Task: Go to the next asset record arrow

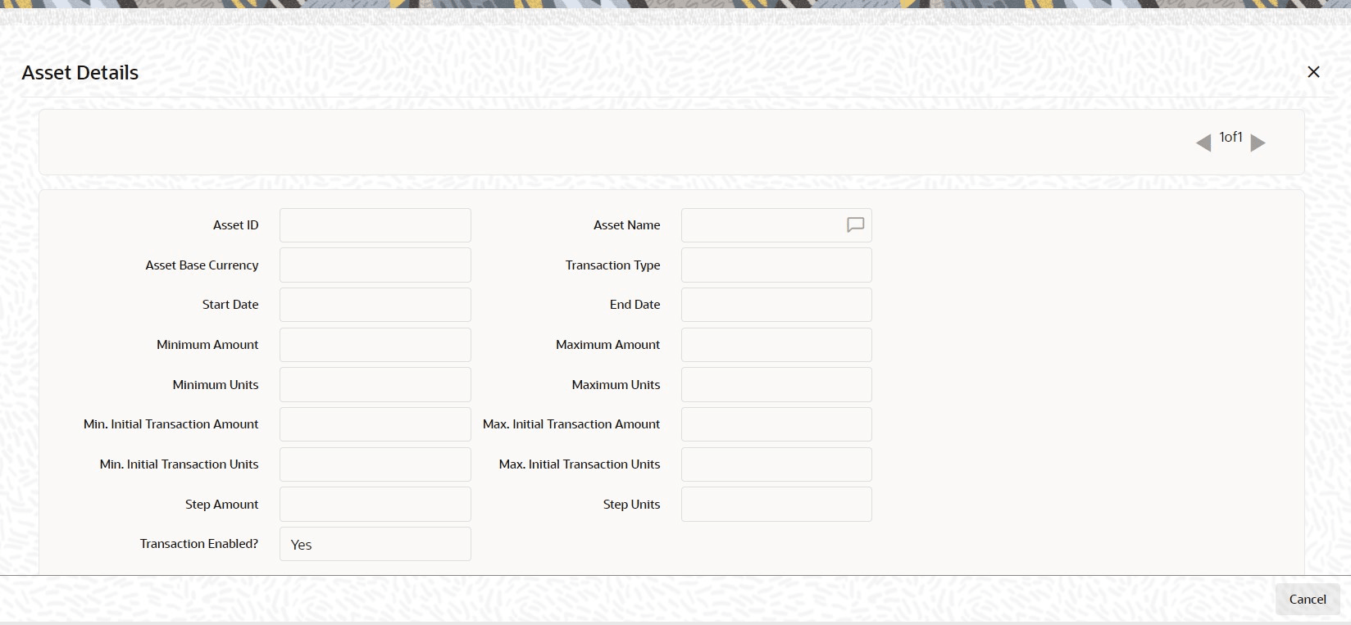Action: pos(1258,143)
